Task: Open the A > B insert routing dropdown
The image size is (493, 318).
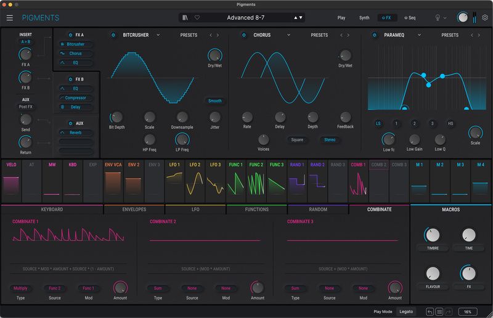Action: click(x=25, y=42)
